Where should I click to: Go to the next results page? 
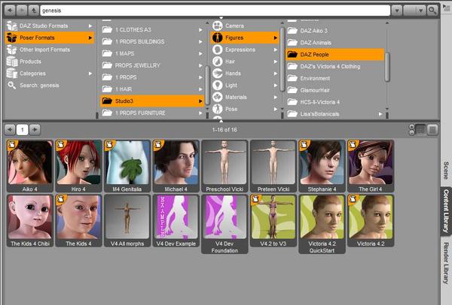pyautogui.click(x=35, y=130)
